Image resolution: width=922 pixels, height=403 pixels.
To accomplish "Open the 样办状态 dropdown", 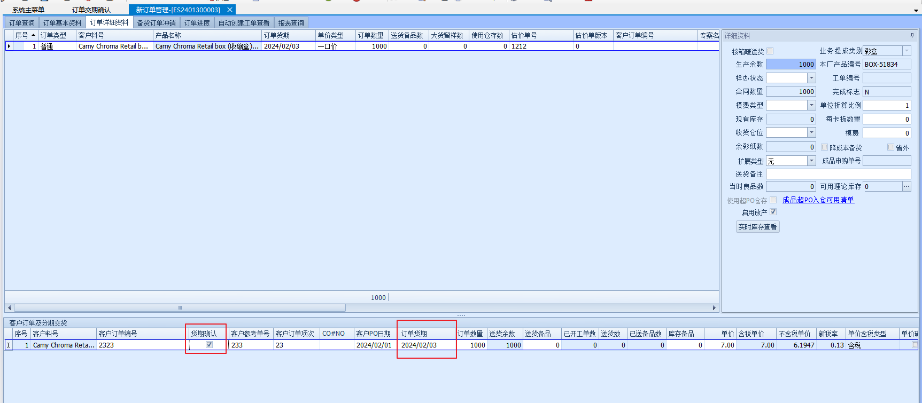I will pos(811,78).
